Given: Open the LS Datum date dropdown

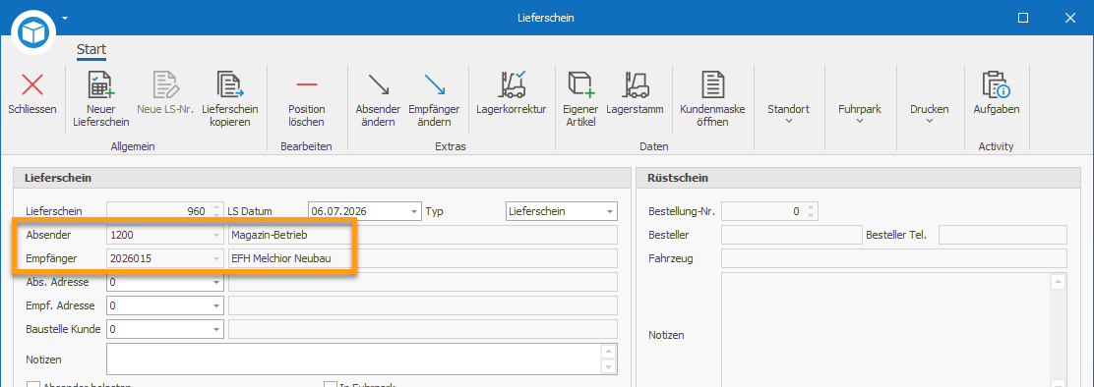Looking at the screenshot, I should tap(415, 211).
